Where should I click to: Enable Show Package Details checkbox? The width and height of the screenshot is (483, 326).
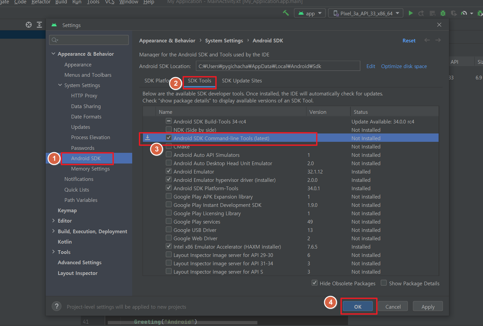coord(384,283)
